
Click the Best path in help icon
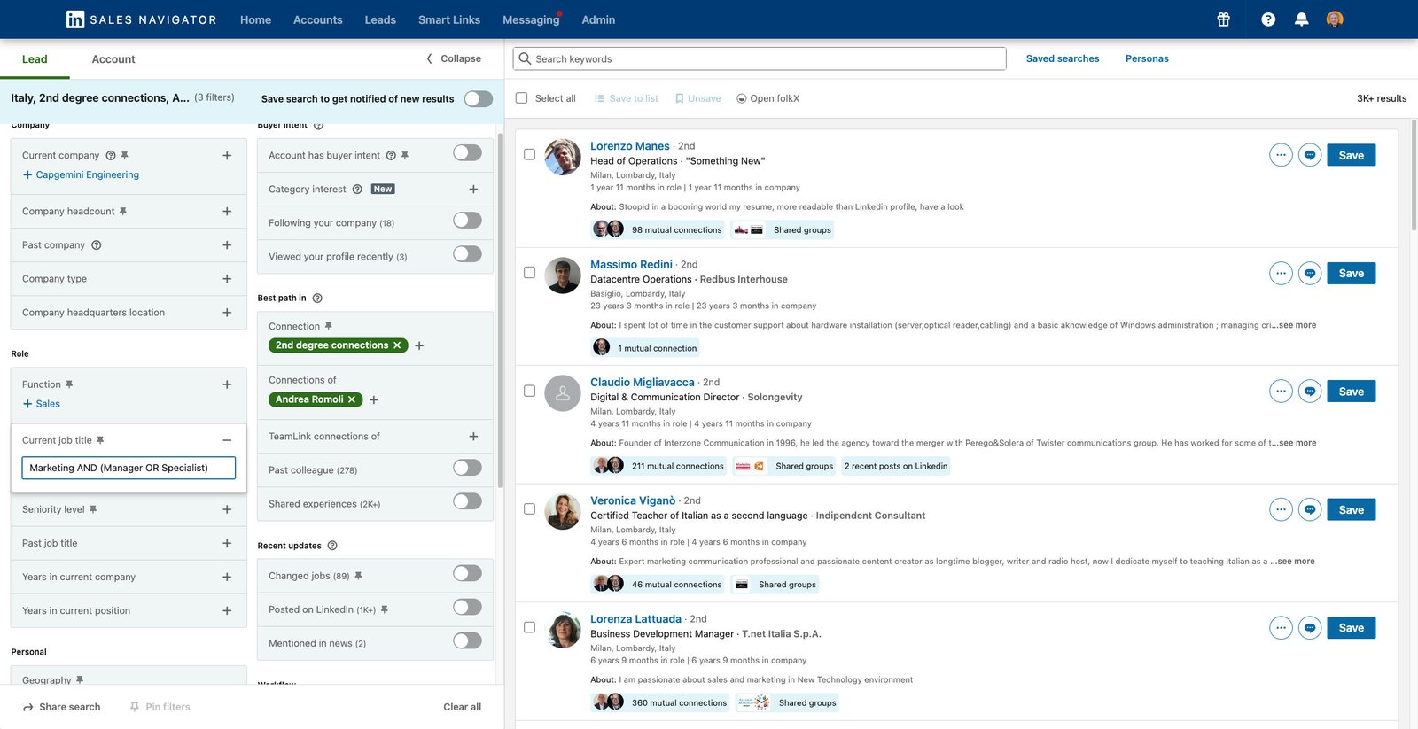(317, 299)
